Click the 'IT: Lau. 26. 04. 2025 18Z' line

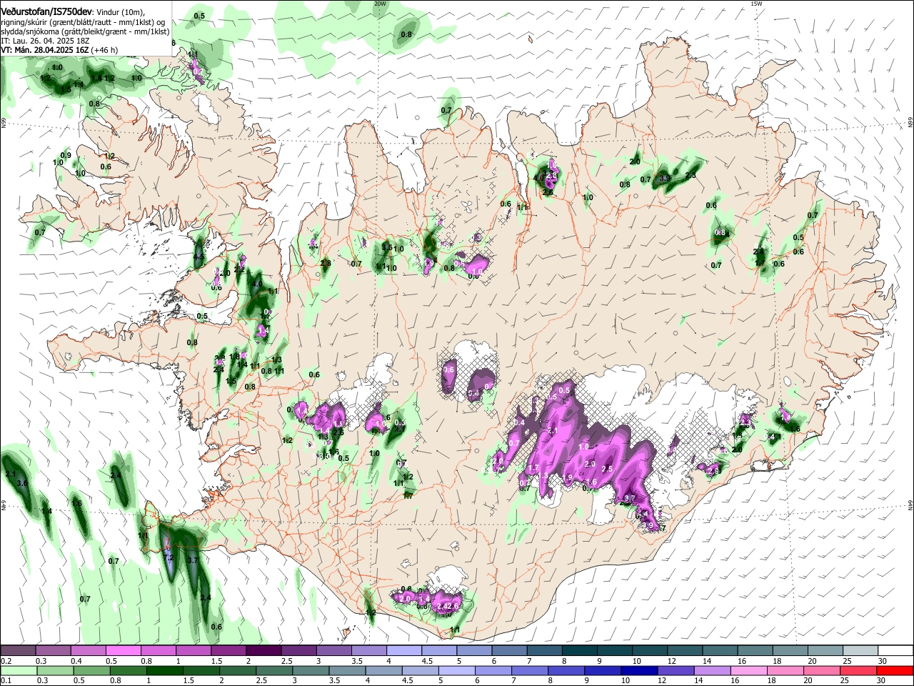44,41
